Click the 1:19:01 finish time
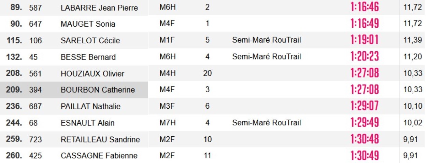The height and width of the screenshot is (163, 427). pos(365,40)
